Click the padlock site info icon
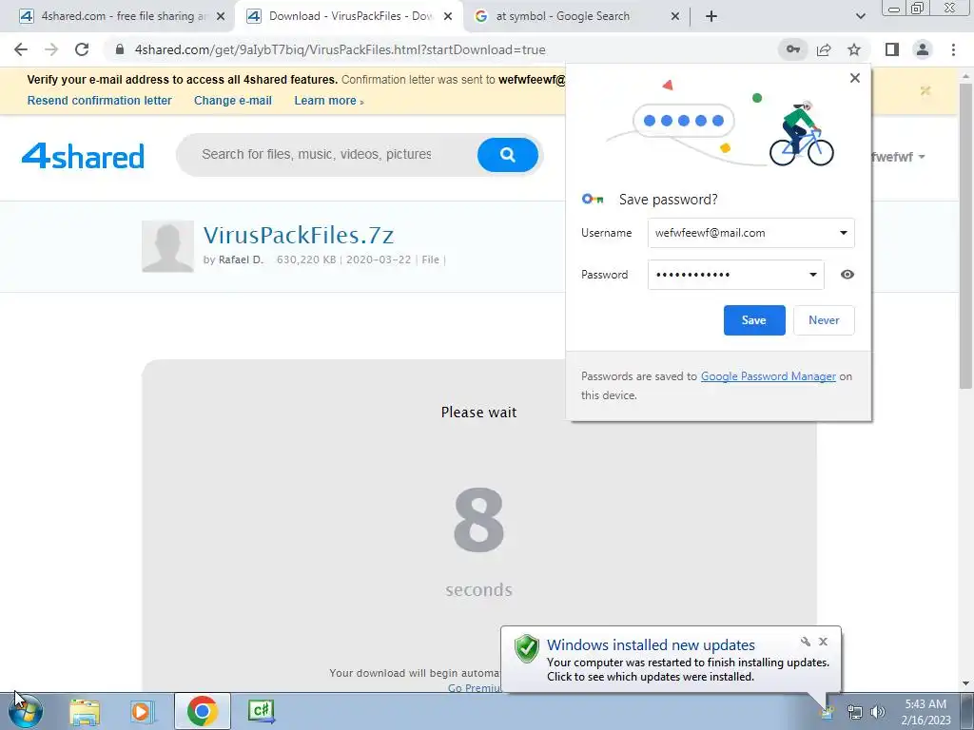Viewport: 974px width, 730px height. click(x=119, y=49)
